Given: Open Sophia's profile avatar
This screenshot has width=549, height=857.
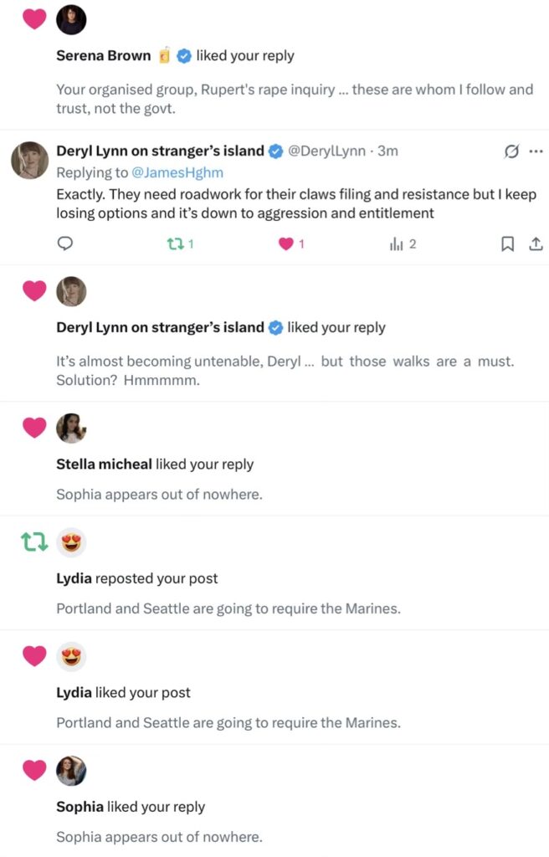Looking at the screenshot, I should point(71,771).
